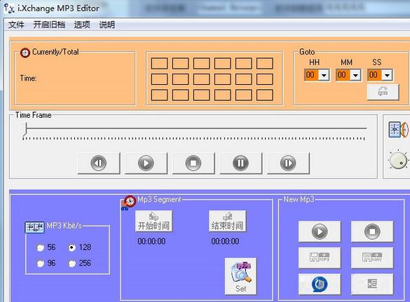Open the 开启旧档 menu
This screenshot has width=410, height=302.
[x=49, y=25]
